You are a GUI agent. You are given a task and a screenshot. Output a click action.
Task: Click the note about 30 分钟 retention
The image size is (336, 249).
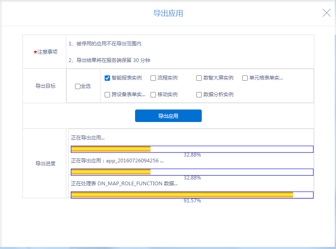pyautogui.click(x=110, y=60)
